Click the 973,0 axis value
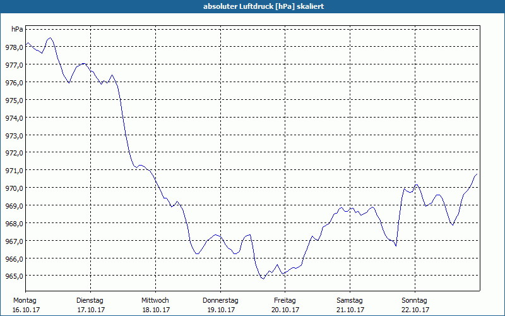The image size is (505, 316). (14, 136)
